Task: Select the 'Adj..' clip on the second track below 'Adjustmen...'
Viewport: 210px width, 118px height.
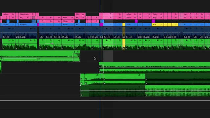Action: click(x=24, y=18)
